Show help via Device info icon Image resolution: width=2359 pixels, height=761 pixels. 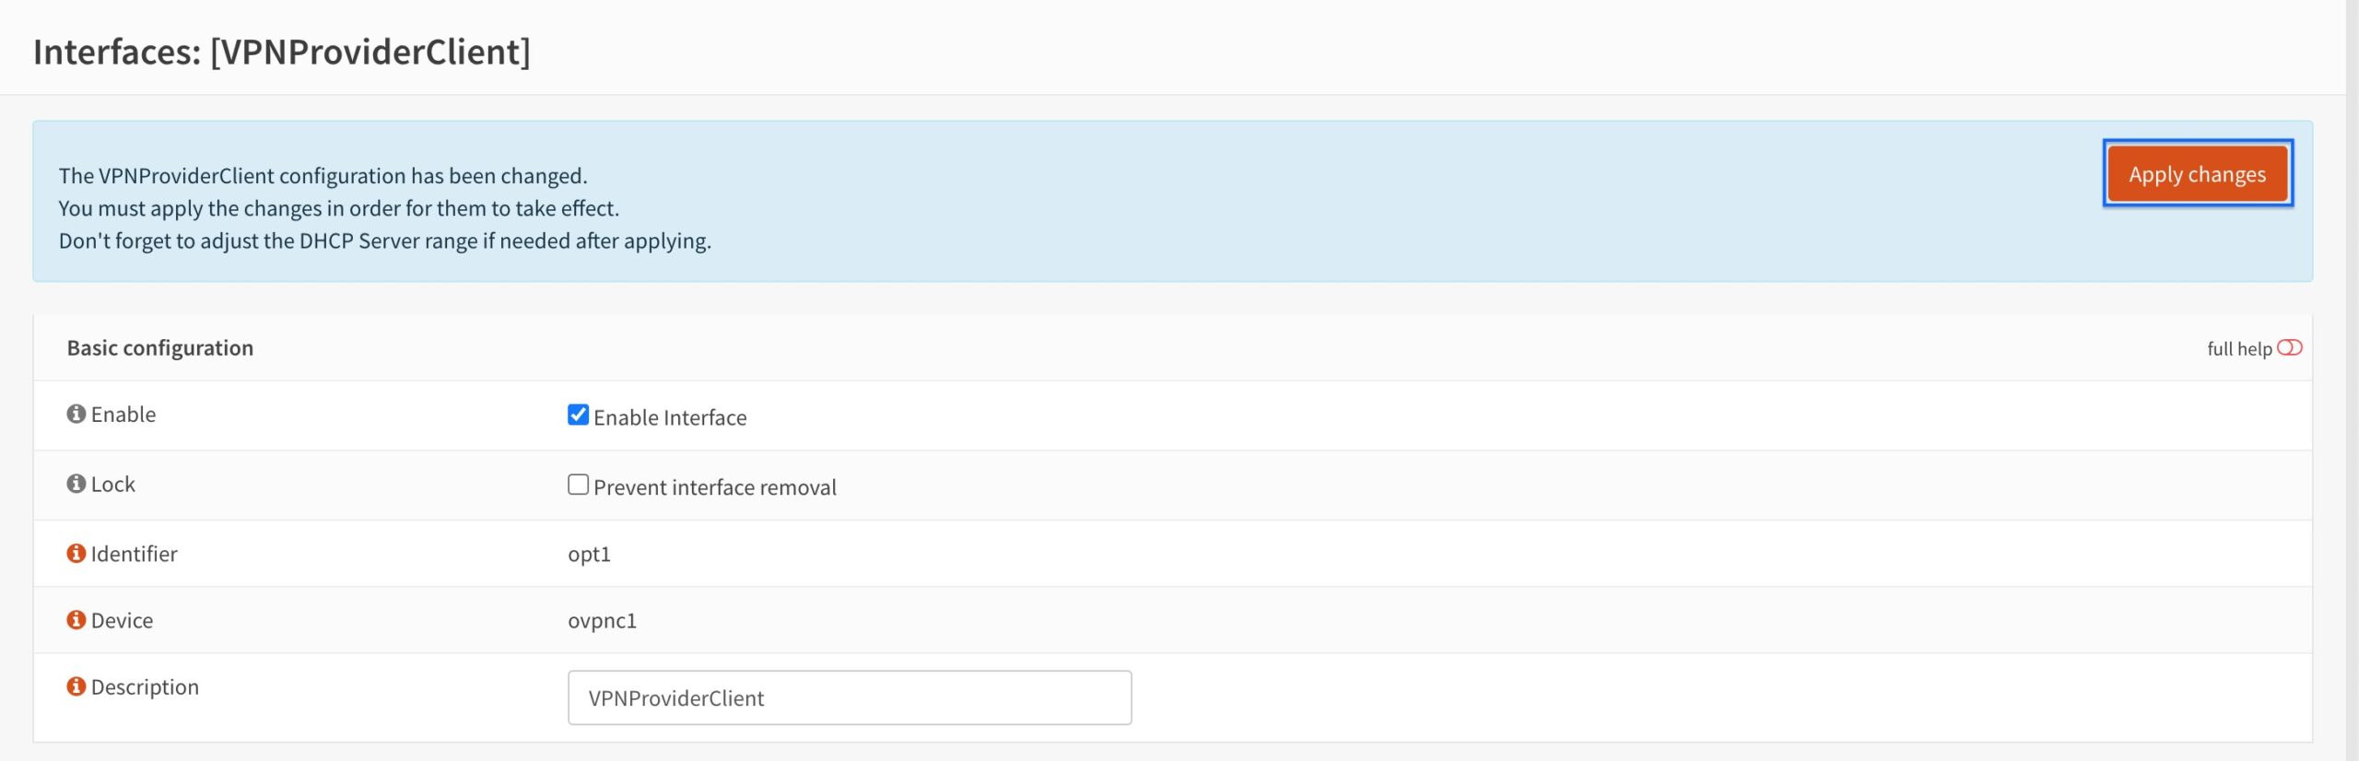(76, 619)
